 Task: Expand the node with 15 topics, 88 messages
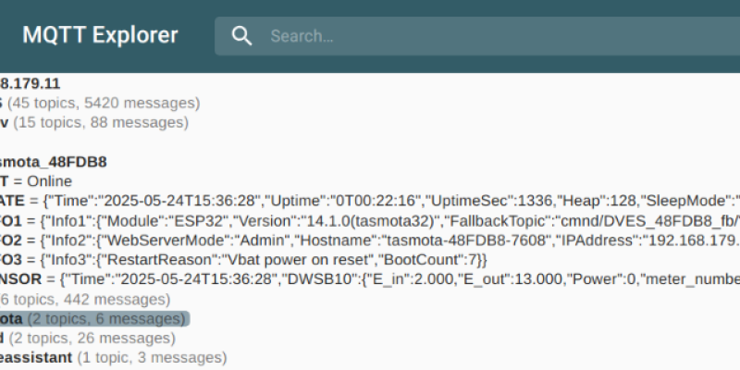click(x=94, y=123)
